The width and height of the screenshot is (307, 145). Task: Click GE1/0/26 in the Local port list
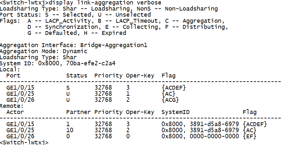pyautogui.click(x=20, y=100)
